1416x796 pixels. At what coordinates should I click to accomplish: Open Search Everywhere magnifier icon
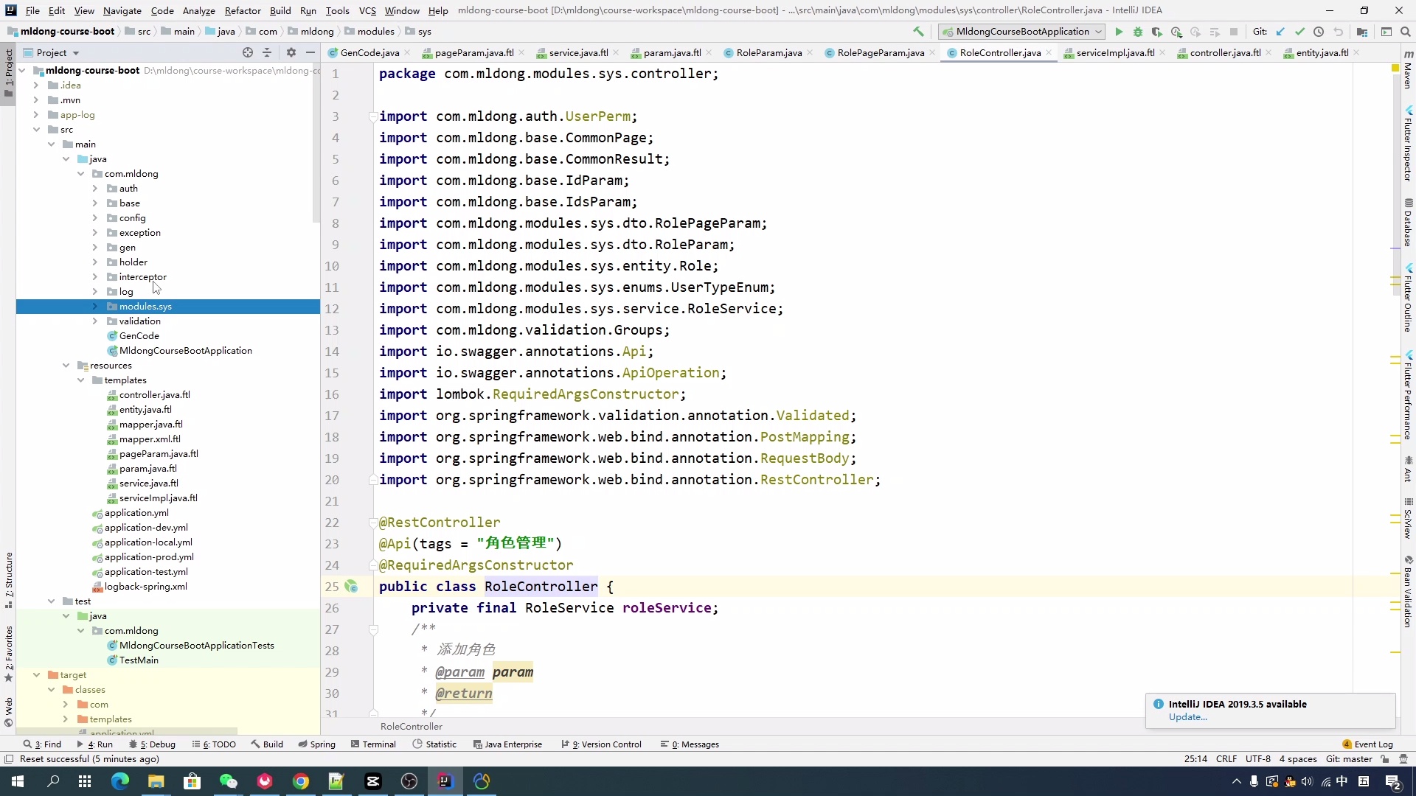1405,32
